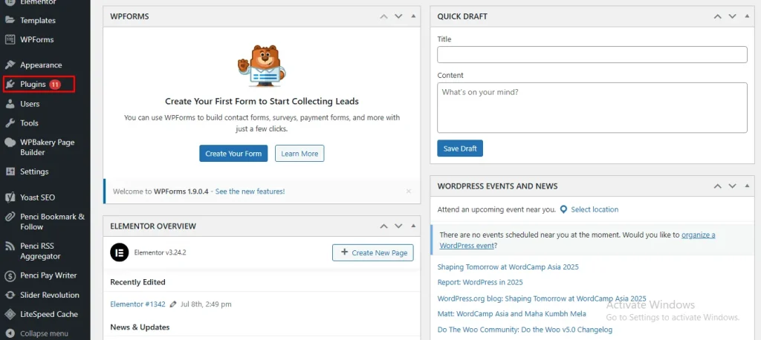Click the Appearance paintbrush icon

(x=10, y=65)
